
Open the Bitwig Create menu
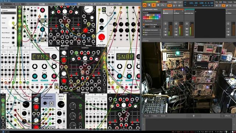point(230,2)
